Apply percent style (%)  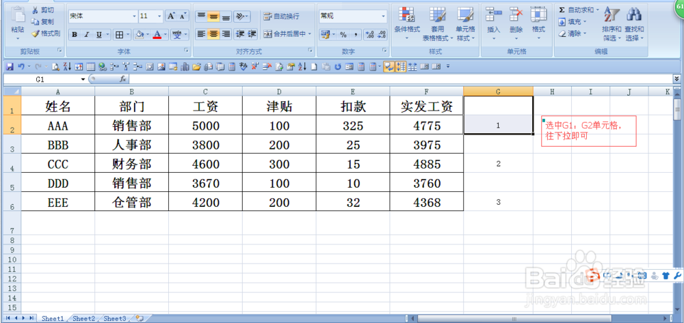(343, 35)
